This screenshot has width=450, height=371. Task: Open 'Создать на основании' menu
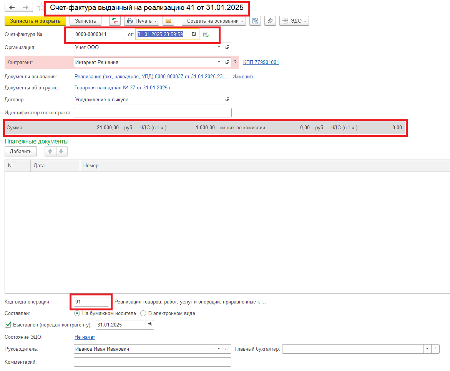click(x=214, y=21)
